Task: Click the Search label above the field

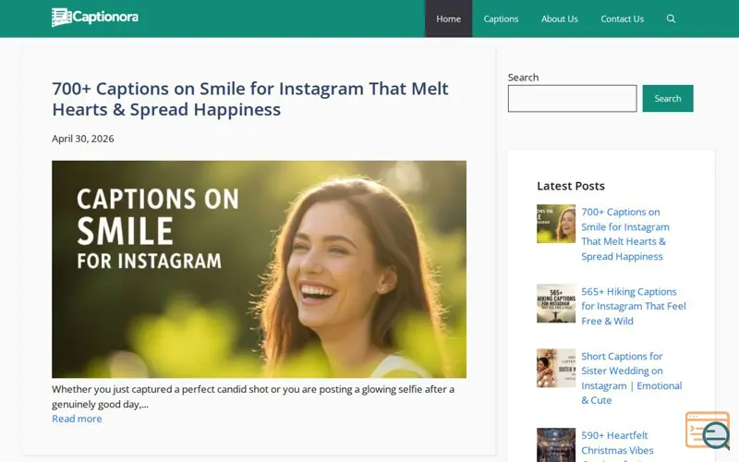Action: click(x=523, y=78)
